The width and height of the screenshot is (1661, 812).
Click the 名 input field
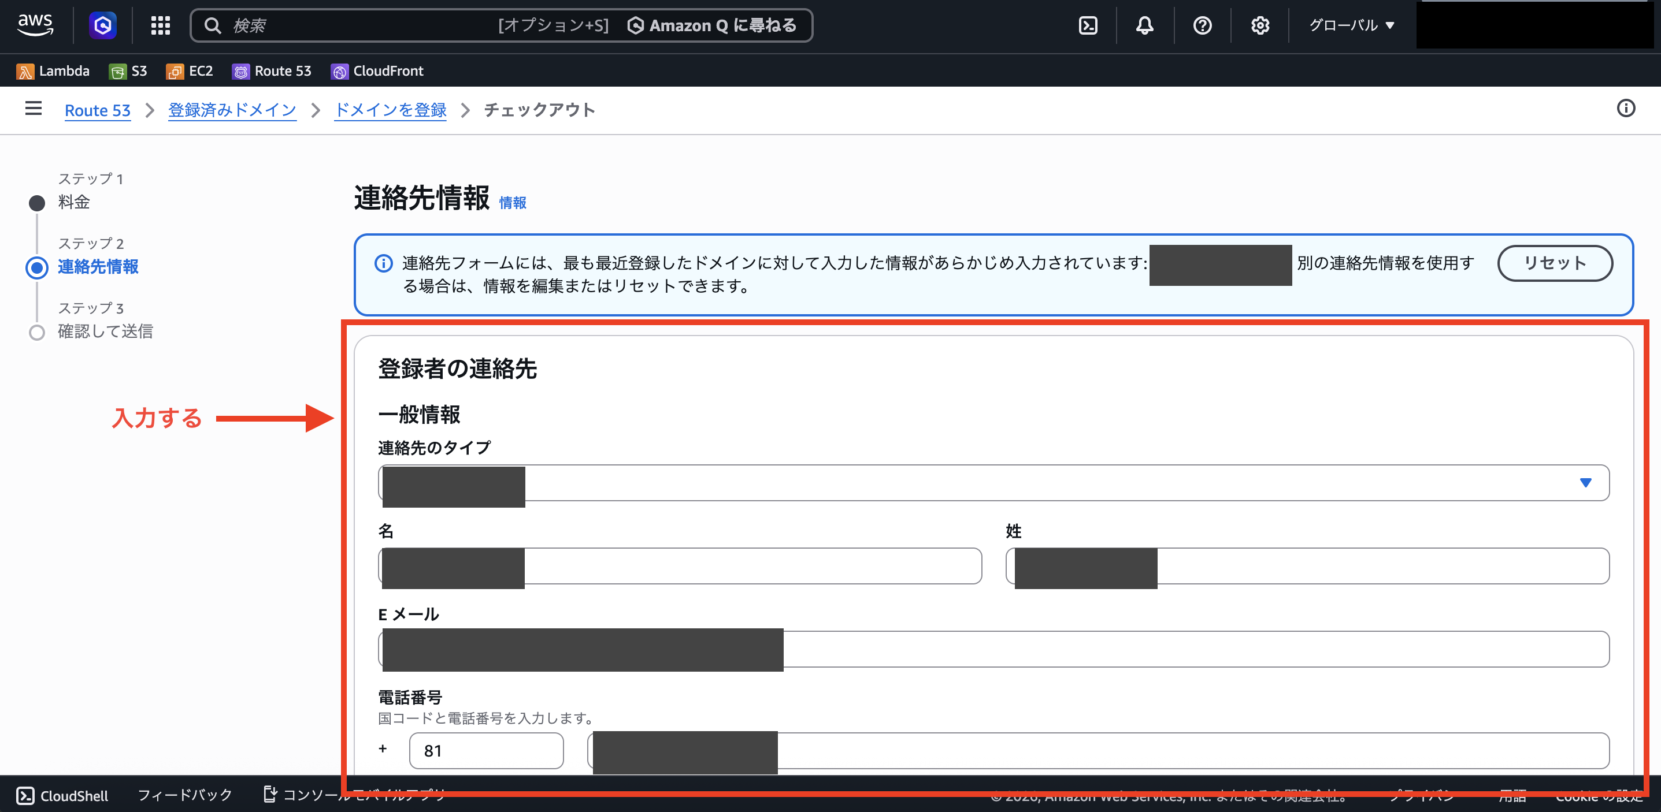coord(680,566)
